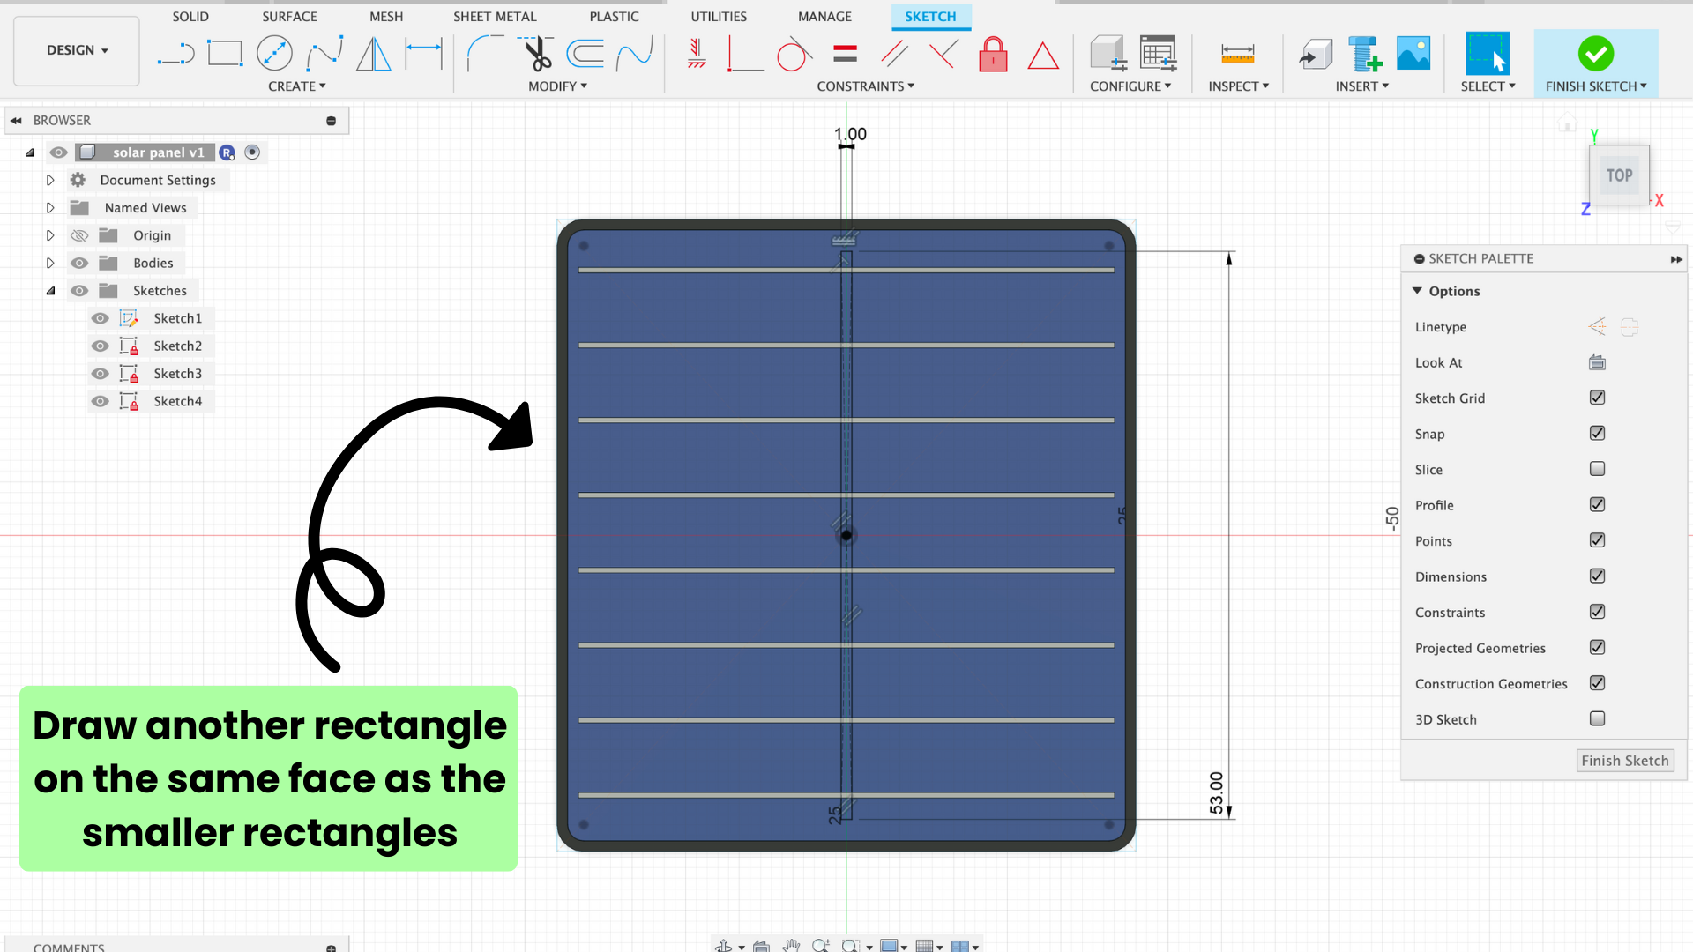
Task: Select the Perpendicular constraint icon
Action: (x=943, y=54)
